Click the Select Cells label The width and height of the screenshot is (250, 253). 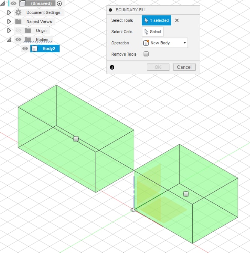click(122, 32)
